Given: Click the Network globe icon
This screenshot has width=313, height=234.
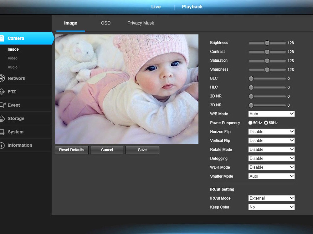Looking at the screenshot, I should tap(2, 78).
